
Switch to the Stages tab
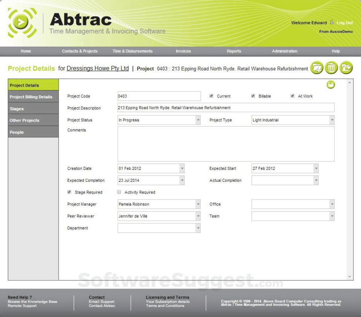(x=33, y=108)
